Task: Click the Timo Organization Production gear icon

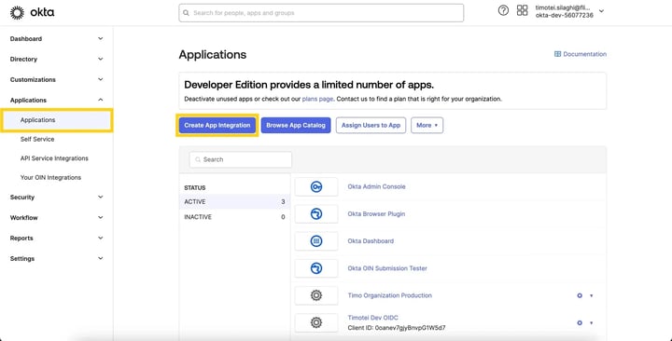Action: pos(316,295)
